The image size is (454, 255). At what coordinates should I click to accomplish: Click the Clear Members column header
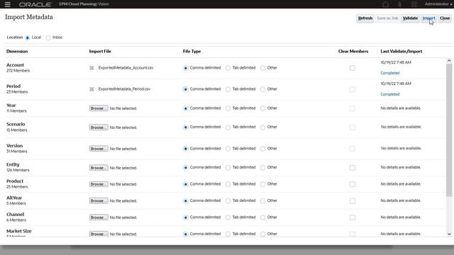point(353,52)
